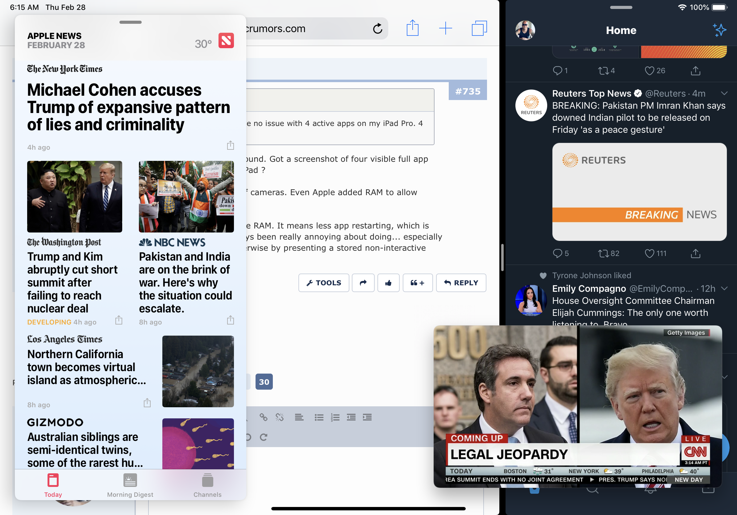The height and width of the screenshot is (515, 737).
Task: Retweet the tweet with 4 retweets
Action: [606, 71]
